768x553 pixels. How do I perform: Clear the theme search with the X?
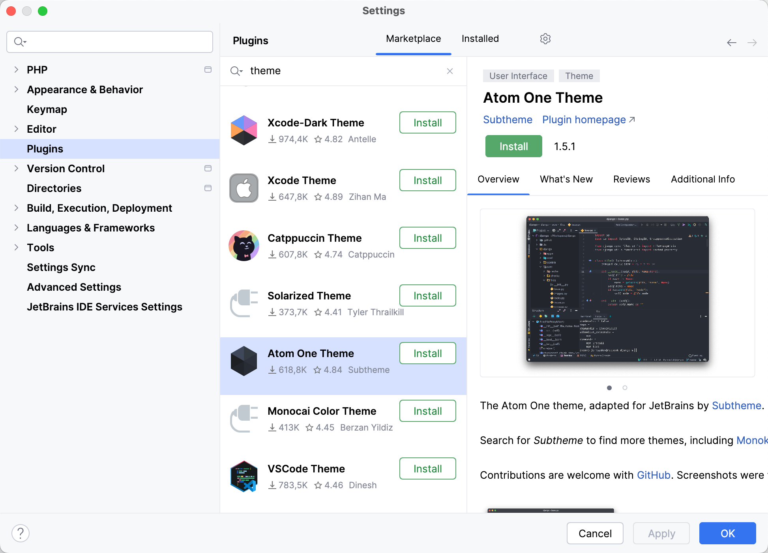[450, 71]
